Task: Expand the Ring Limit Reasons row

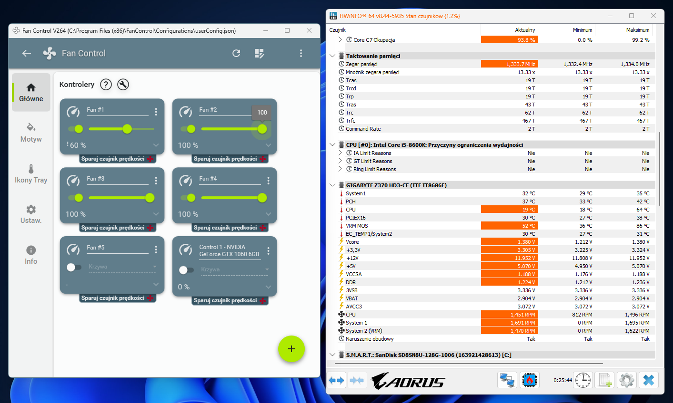Action: pos(340,169)
